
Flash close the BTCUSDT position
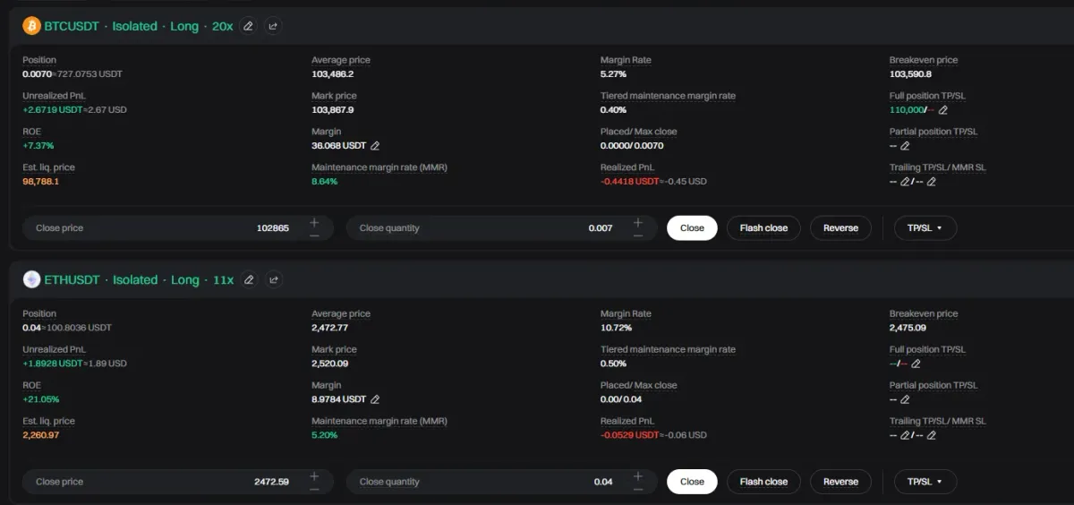coord(763,228)
